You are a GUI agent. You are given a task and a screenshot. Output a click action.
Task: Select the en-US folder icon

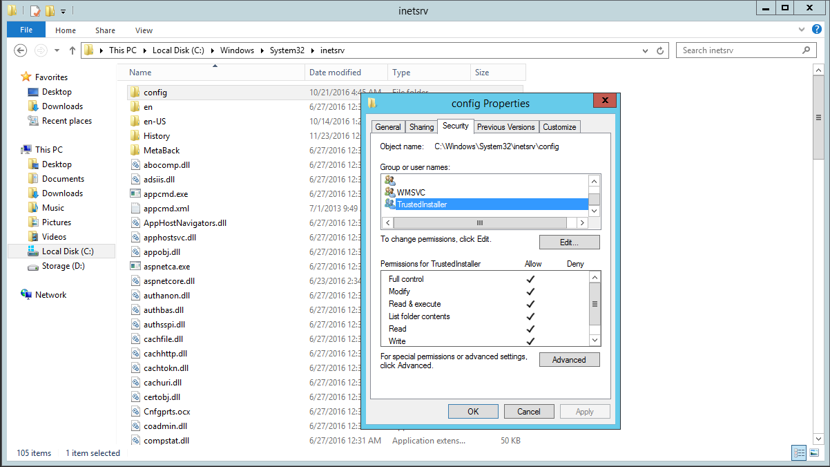pos(135,122)
